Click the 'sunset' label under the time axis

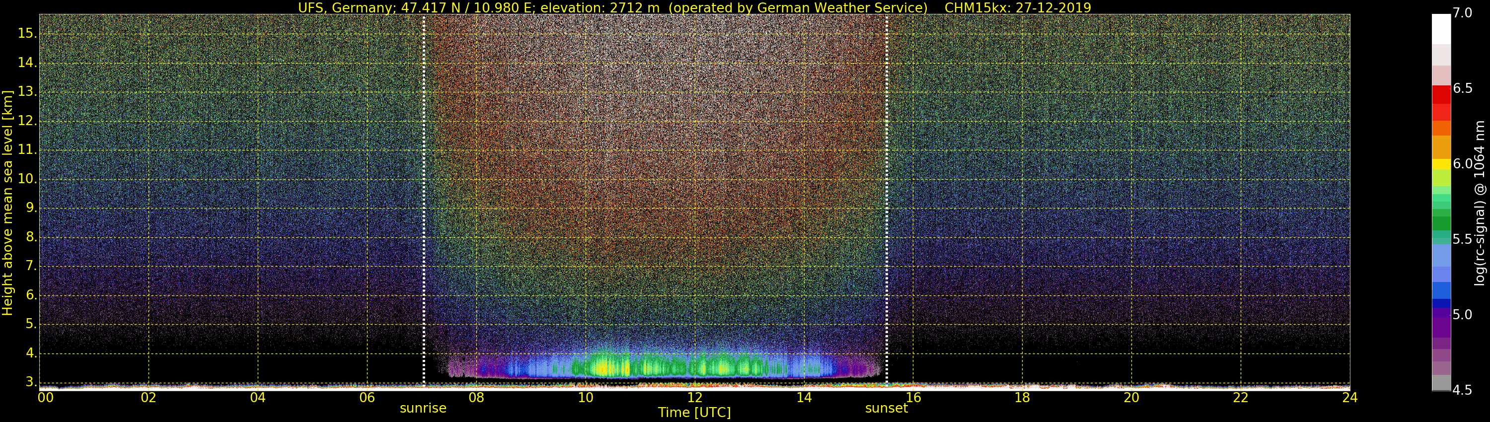tap(887, 408)
